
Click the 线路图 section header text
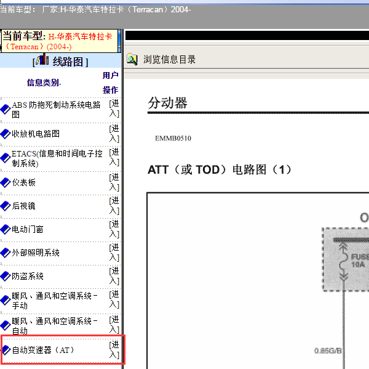(68, 62)
